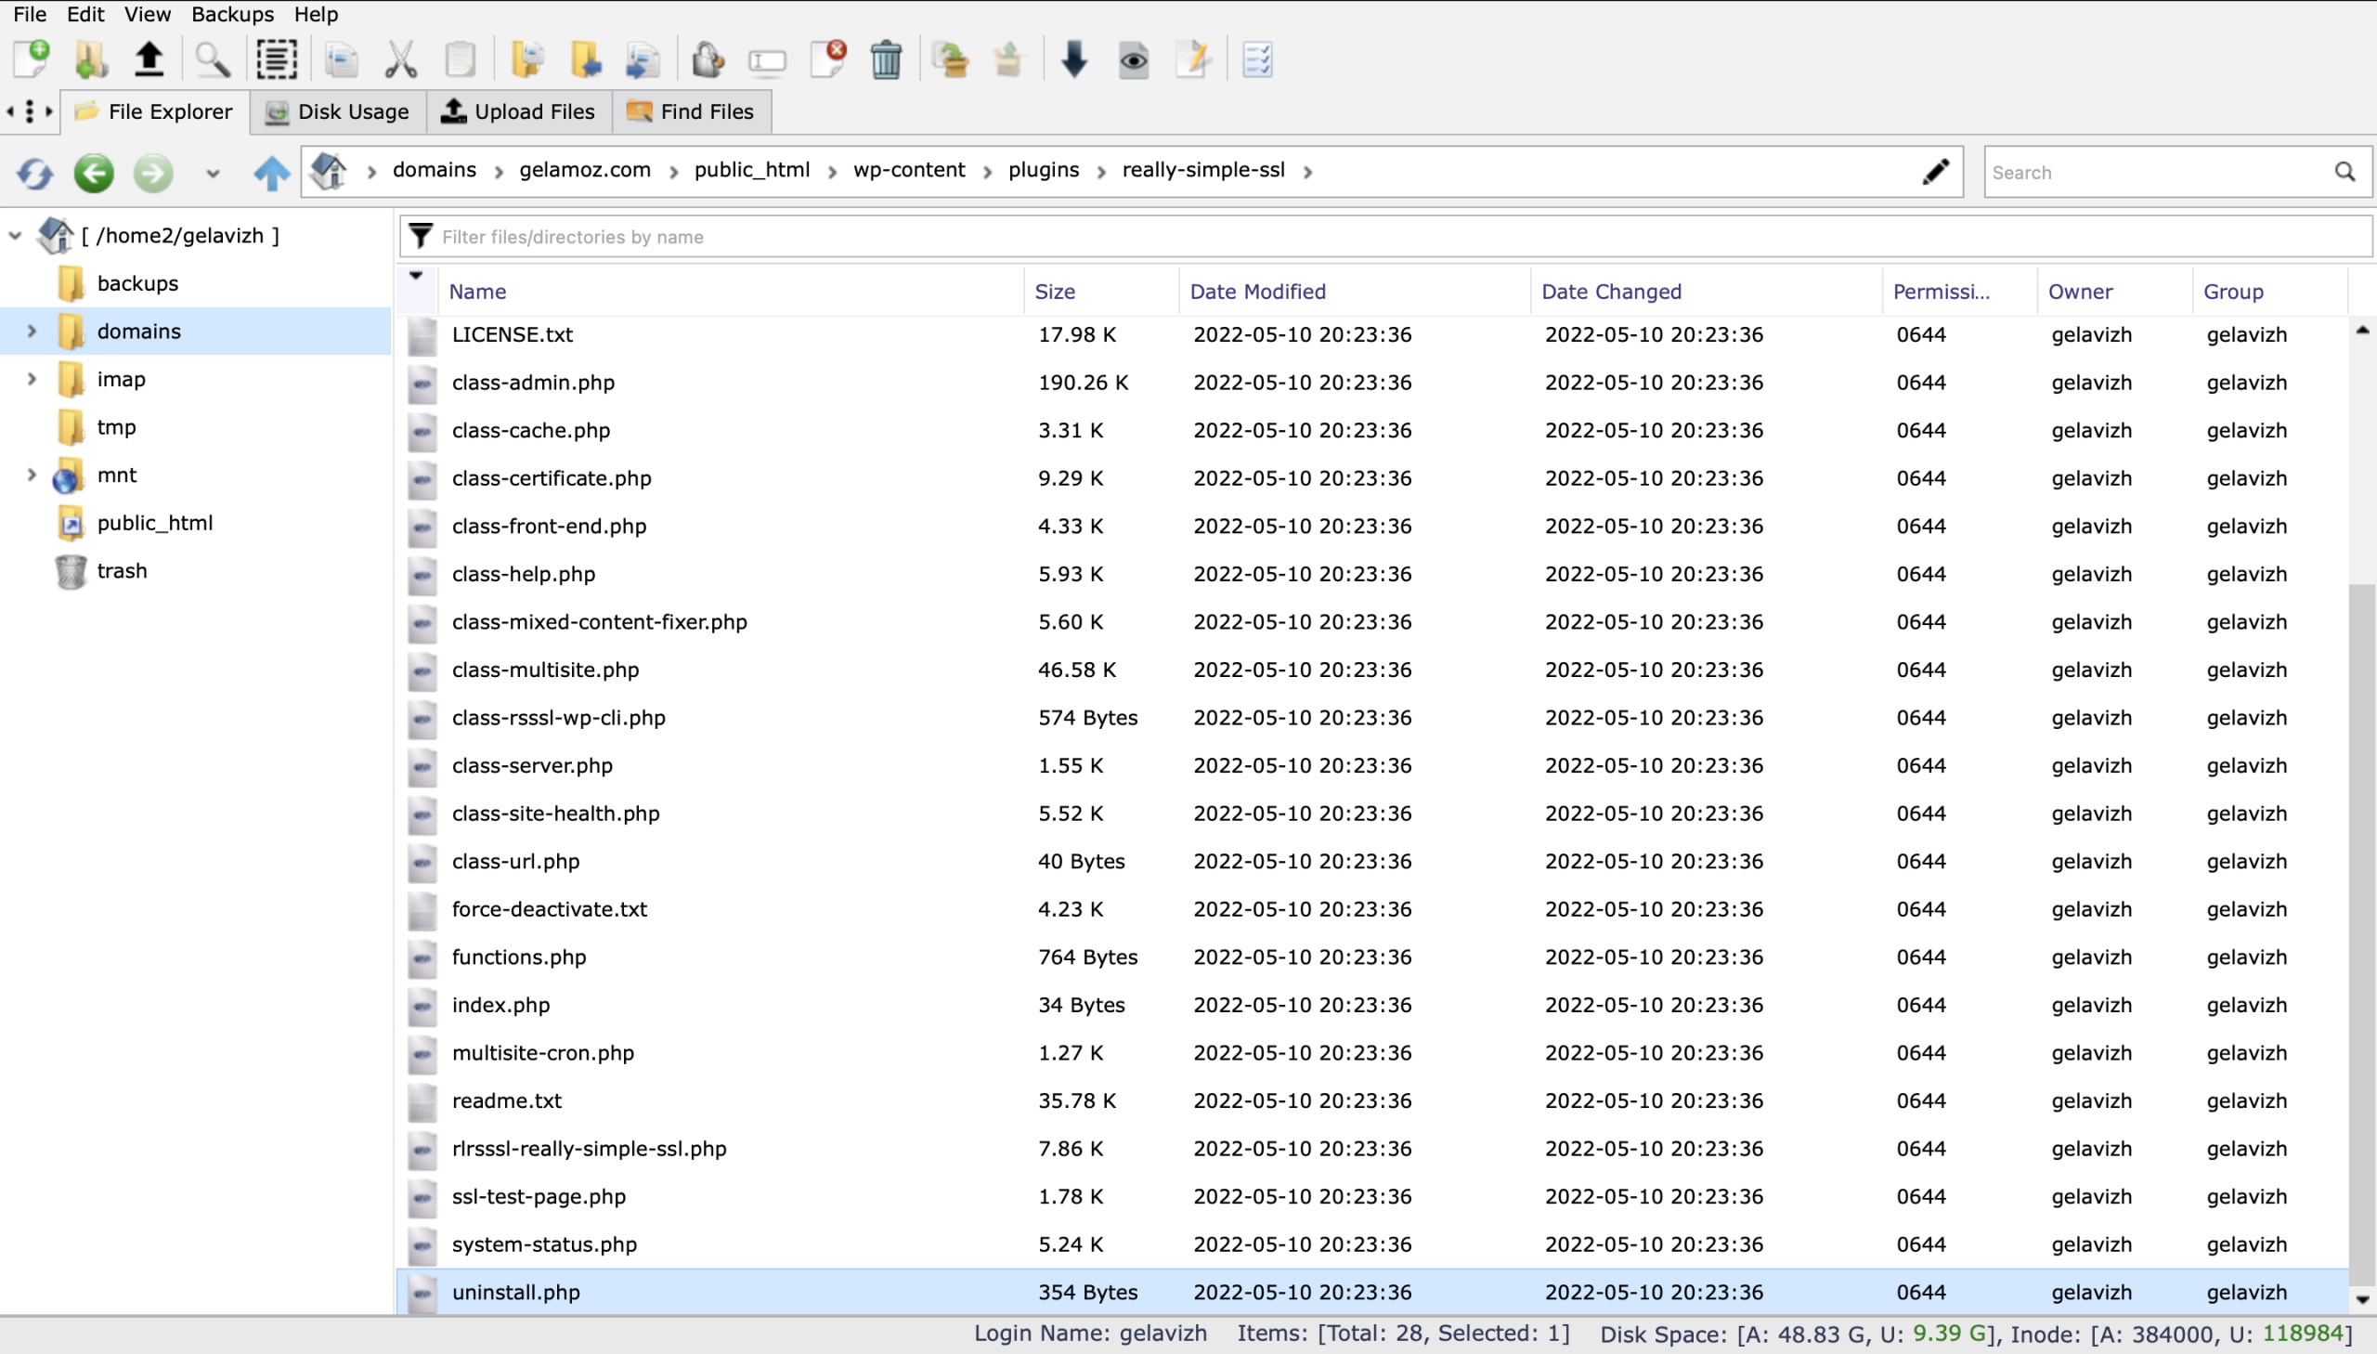Click the padlock Permissions icon

click(708, 59)
